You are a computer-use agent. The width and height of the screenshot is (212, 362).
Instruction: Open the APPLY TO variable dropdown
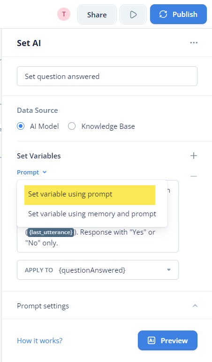pos(98,270)
